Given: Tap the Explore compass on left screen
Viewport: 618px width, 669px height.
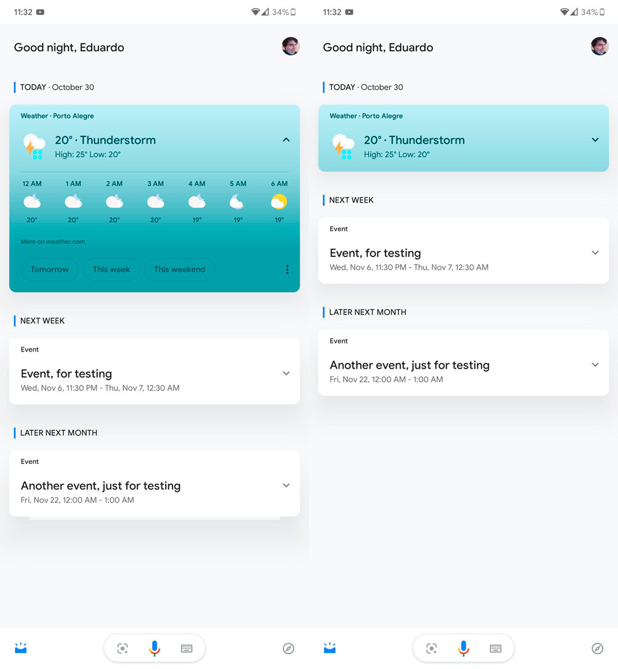Looking at the screenshot, I should 288,648.
